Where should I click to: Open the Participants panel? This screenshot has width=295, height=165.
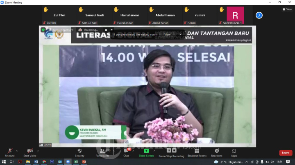point(102,151)
